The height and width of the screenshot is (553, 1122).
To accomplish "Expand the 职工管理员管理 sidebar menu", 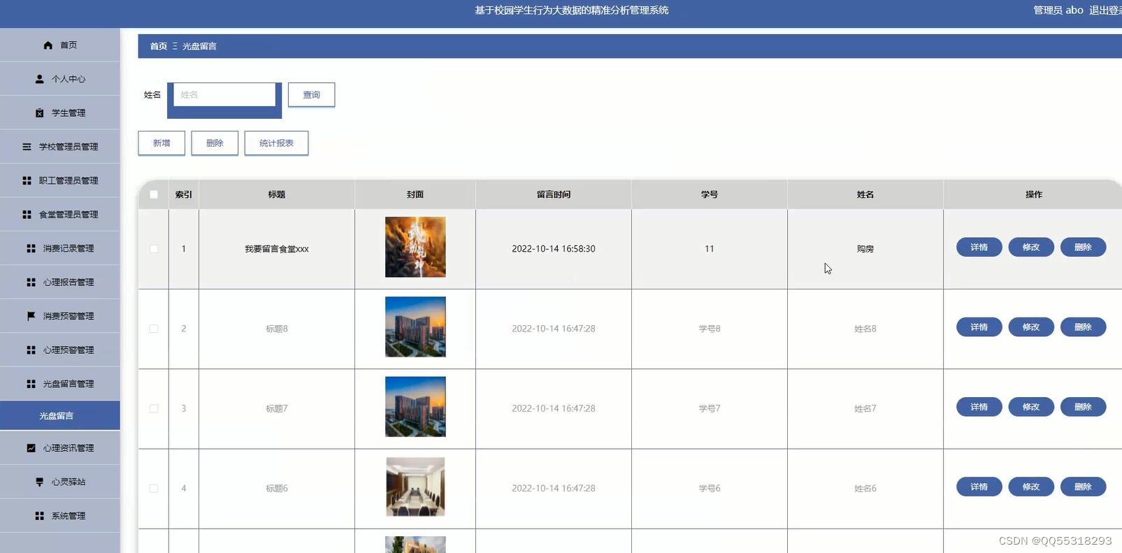I will pyautogui.click(x=59, y=180).
